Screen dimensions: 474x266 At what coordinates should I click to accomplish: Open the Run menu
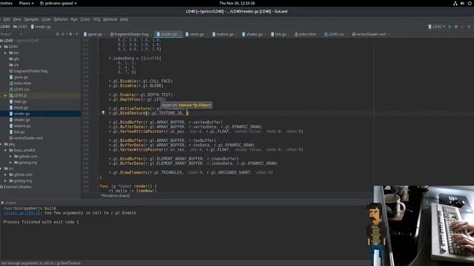pos(74,19)
